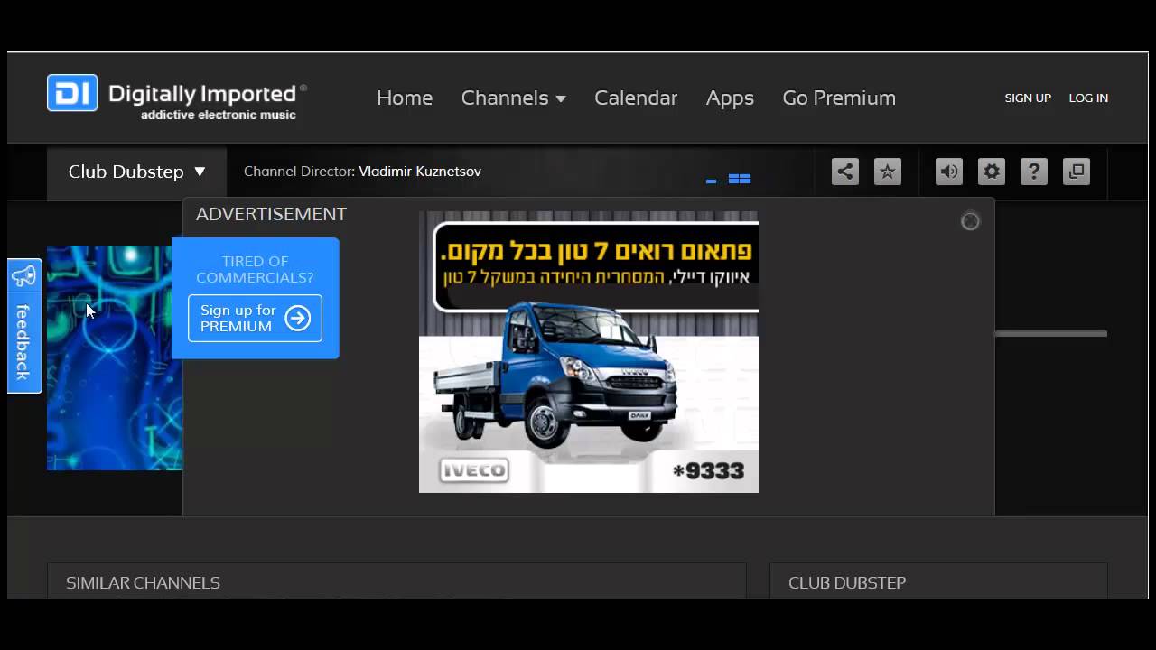The height and width of the screenshot is (650, 1156).
Task: Open the Apps page
Action: [730, 98]
